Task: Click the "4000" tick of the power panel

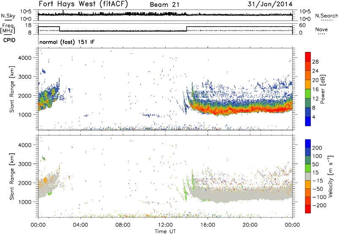Action: [25, 58]
